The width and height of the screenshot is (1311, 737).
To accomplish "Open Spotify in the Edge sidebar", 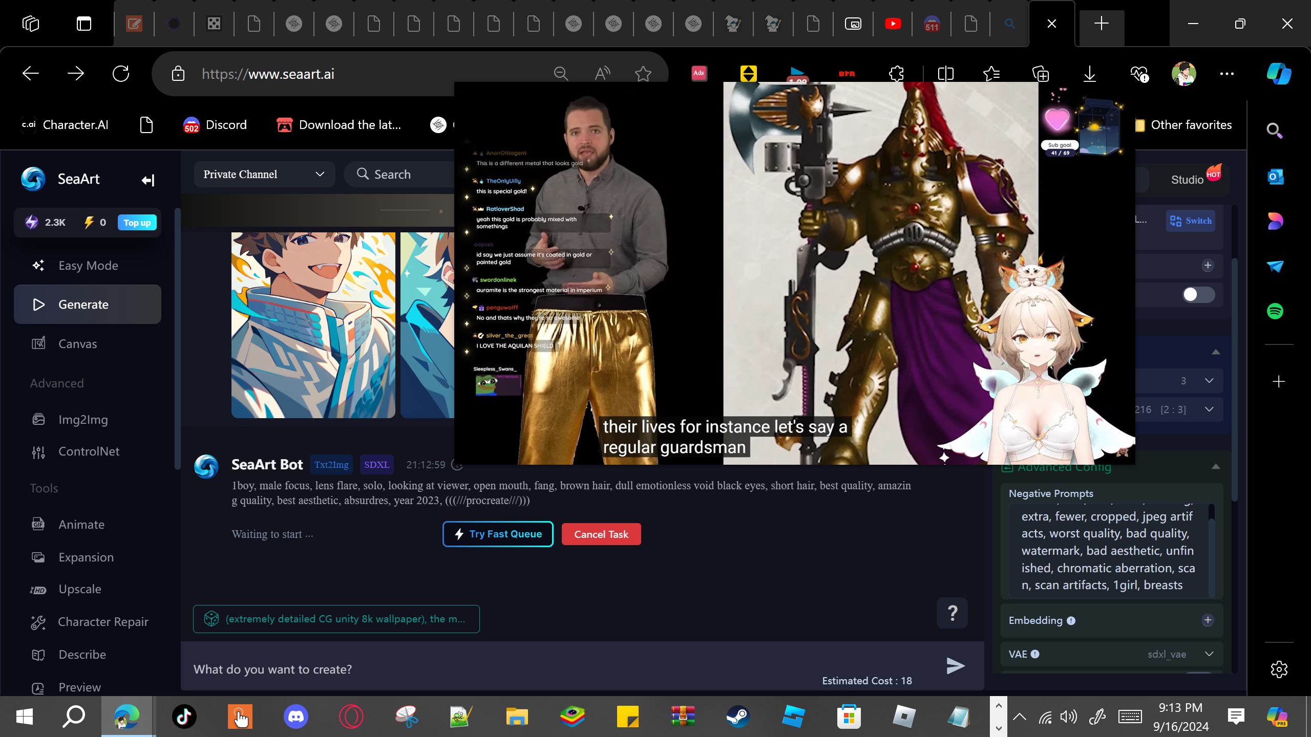I will tap(1275, 311).
